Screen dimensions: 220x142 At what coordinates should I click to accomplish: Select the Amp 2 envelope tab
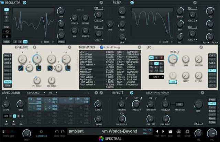coord(8,59)
